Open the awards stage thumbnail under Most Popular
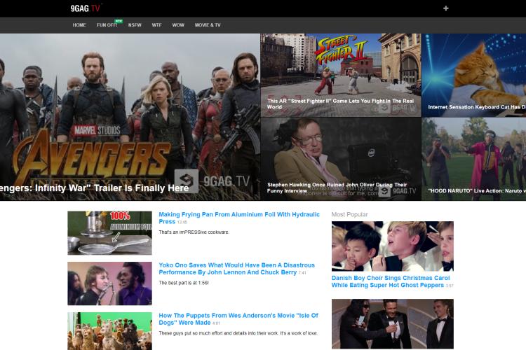The width and height of the screenshot is (526, 350). tap(393, 324)
